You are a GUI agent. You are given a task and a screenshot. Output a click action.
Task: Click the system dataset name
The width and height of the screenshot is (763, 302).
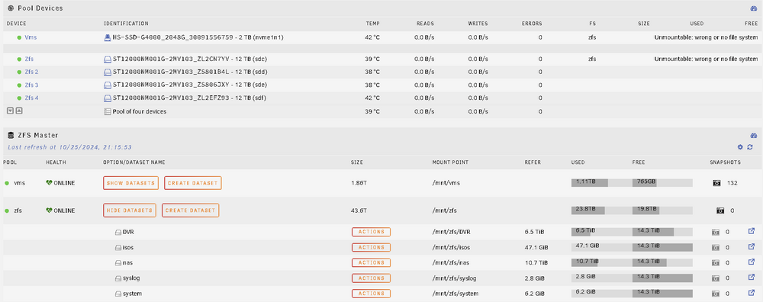pyautogui.click(x=132, y=294)
